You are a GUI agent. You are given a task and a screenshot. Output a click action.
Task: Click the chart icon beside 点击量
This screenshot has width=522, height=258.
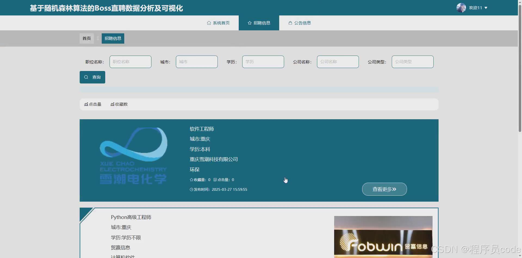tap(85, 104)
